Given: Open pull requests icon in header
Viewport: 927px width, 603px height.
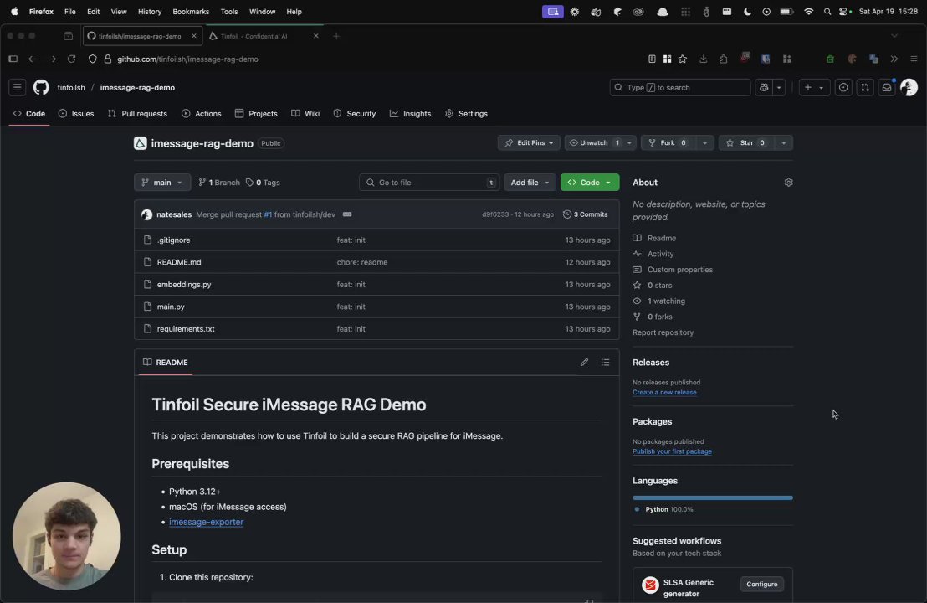Looking at the screenshot, I should click(865, 88).
